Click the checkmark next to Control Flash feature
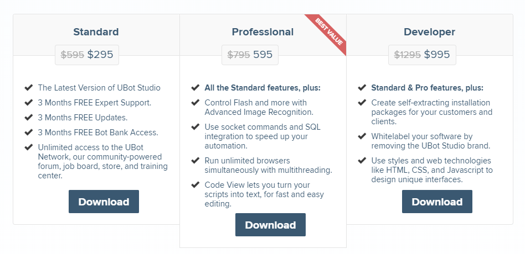 tap(195, 103)
